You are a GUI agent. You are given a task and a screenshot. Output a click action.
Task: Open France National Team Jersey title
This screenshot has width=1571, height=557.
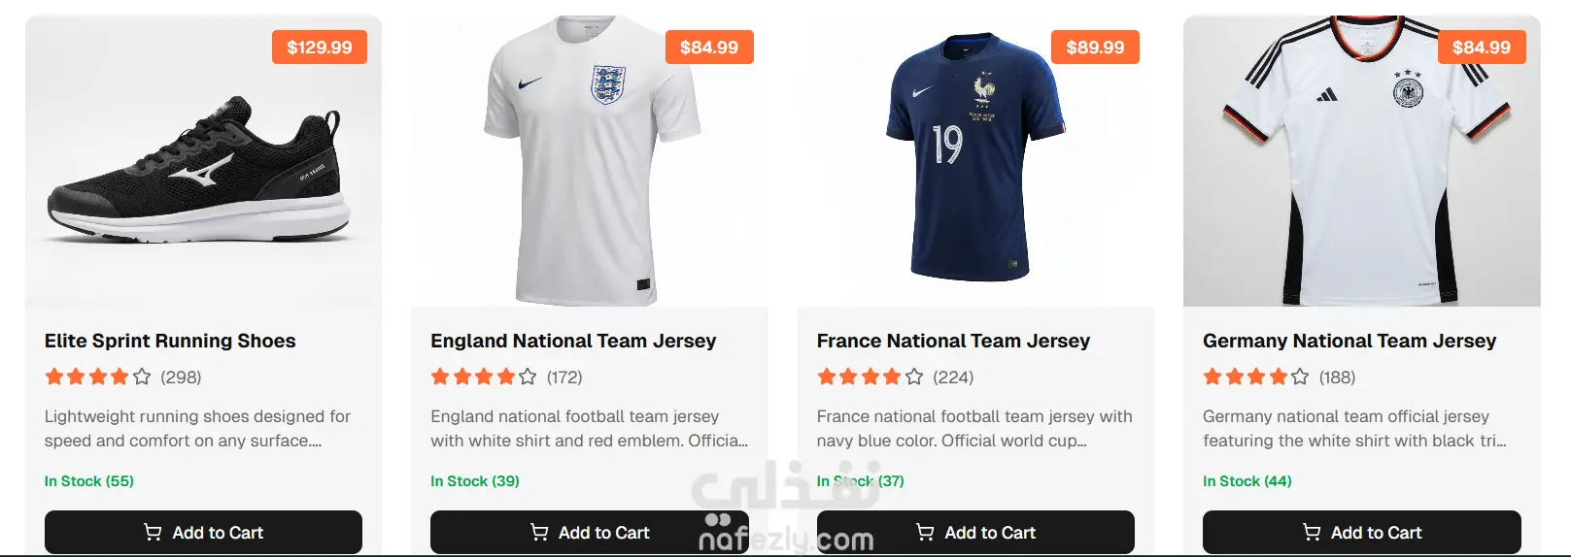[953, 341]
